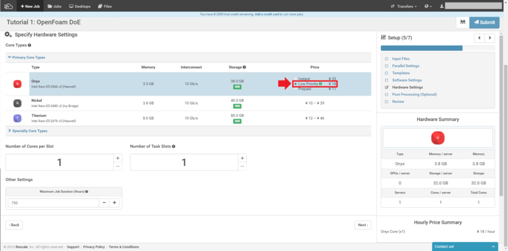Open the Support footer link
Image resolution: width=508 pixels, height=251 pixels.
click(x=73, y=247)
